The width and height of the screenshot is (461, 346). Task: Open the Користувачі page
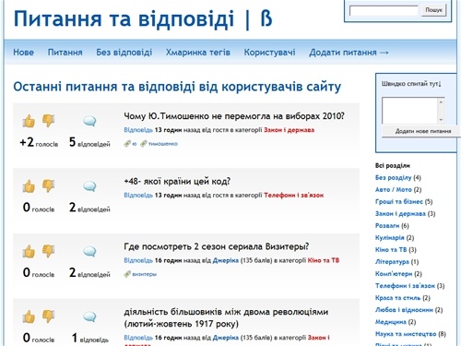point(269,53)
